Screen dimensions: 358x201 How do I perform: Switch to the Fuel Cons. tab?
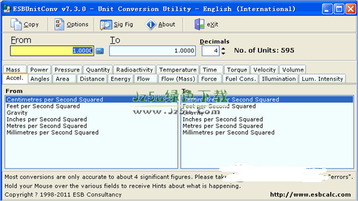click(240, 79)
